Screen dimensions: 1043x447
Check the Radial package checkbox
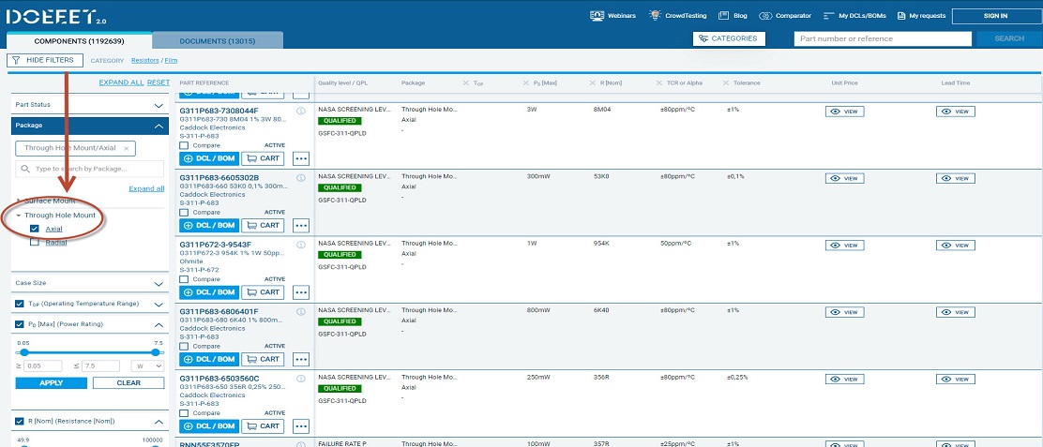35,243
